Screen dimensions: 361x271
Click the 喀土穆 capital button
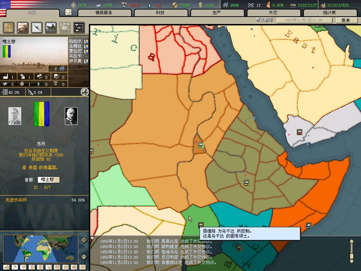pos(48,180)
